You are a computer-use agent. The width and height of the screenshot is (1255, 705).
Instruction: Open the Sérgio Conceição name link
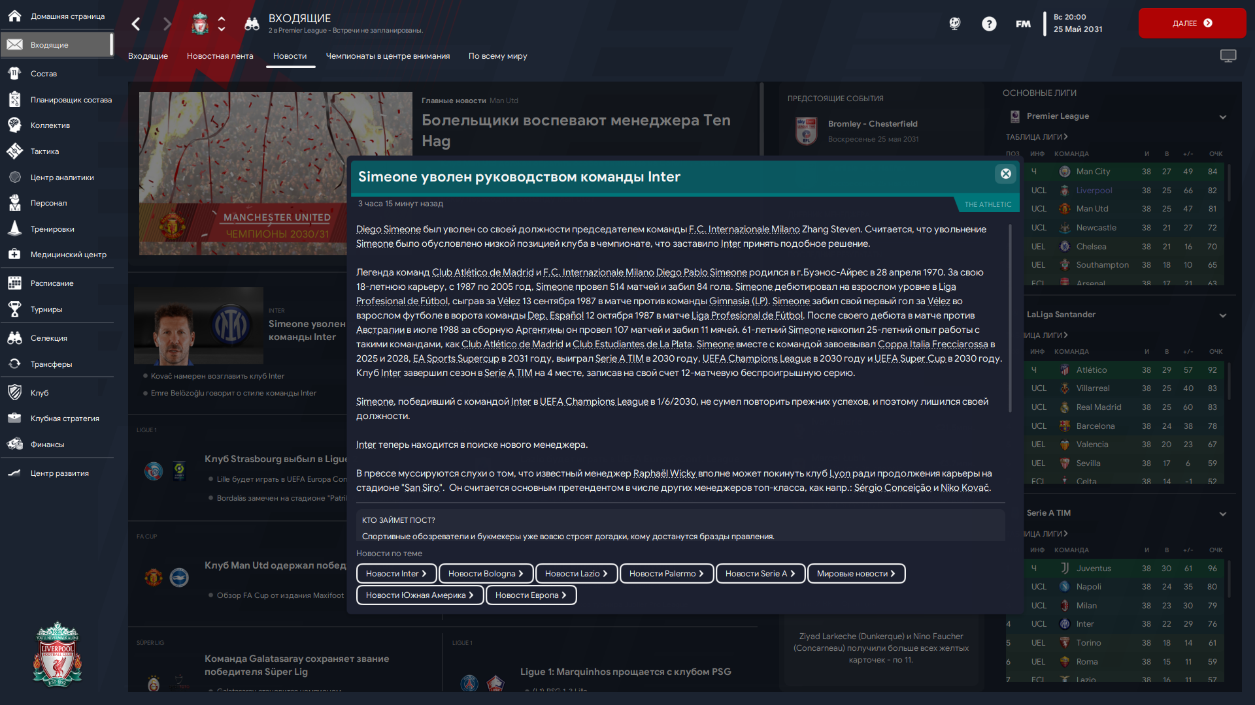pos(892,488)
